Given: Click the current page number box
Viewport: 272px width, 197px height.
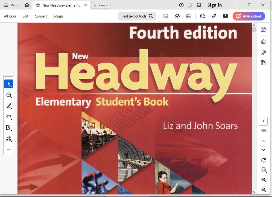Looking at the screenshot, I should point(263,121).
